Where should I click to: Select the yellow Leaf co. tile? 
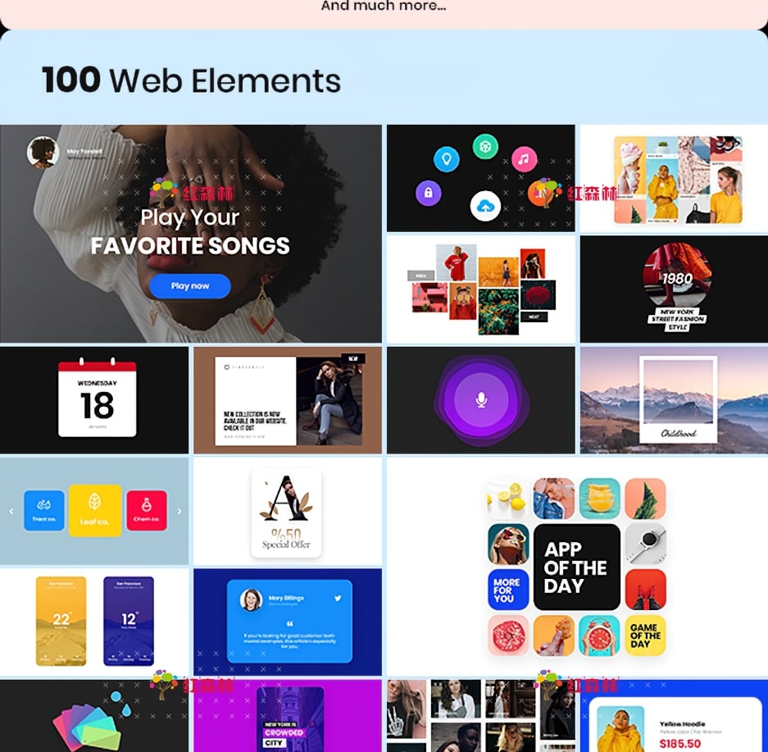pos(95,510)
